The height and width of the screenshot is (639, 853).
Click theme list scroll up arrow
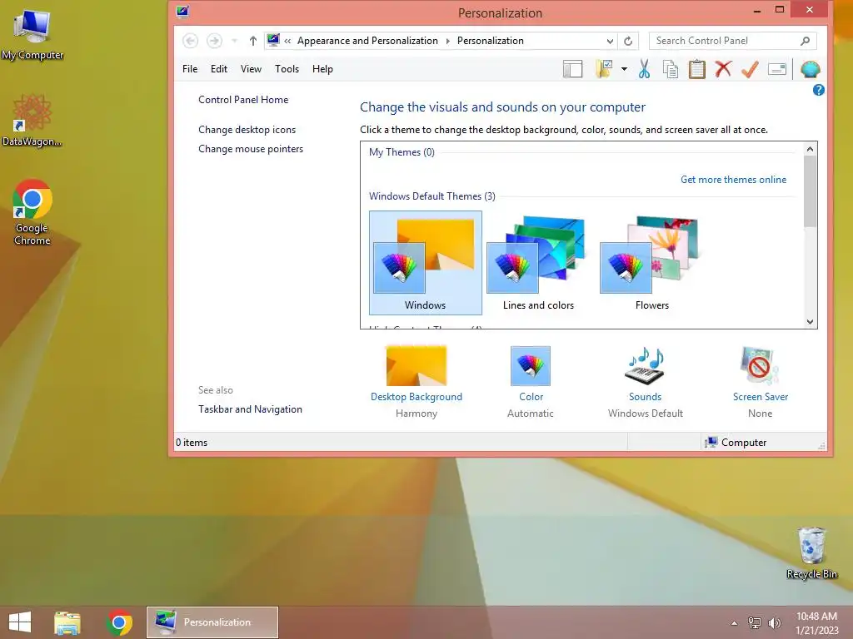click(x=810, y=149)
